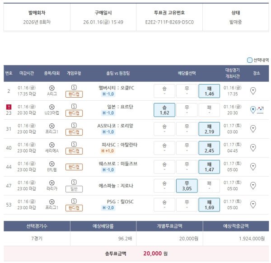Screen dimensions: 271x263
Task: Select 패 option for 에스파뇰 vs 지로나
Action: [209, 186]
